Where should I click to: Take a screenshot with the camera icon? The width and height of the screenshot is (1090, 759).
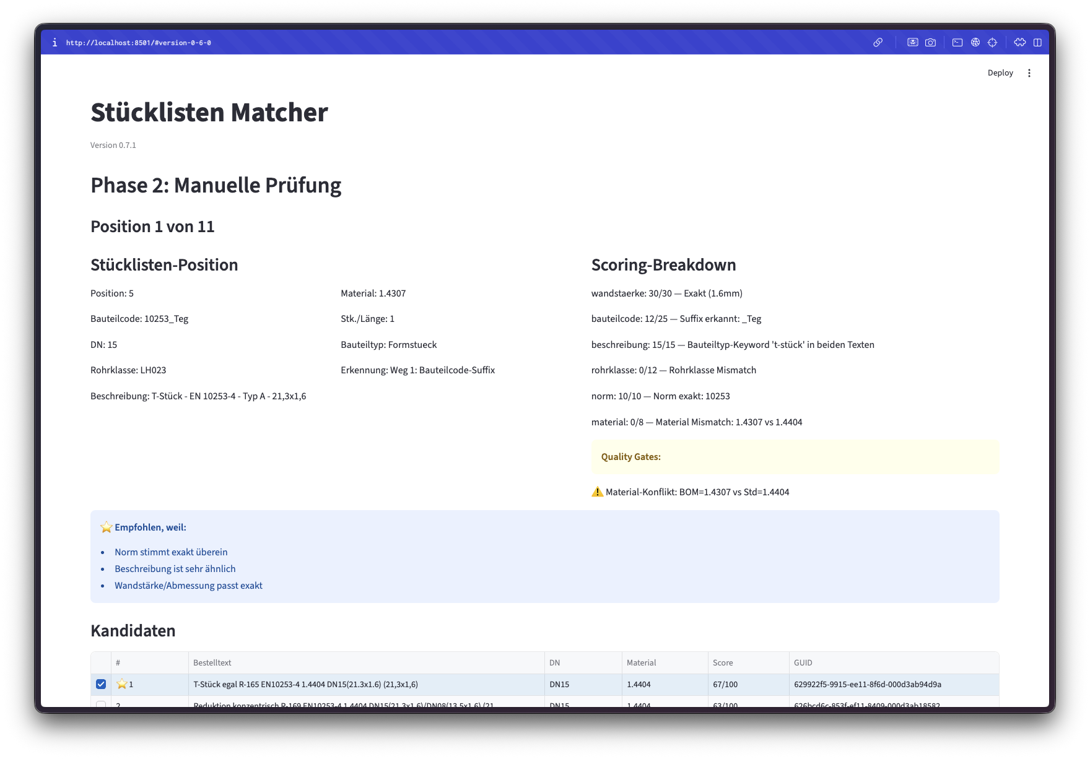tap(930, 43)
